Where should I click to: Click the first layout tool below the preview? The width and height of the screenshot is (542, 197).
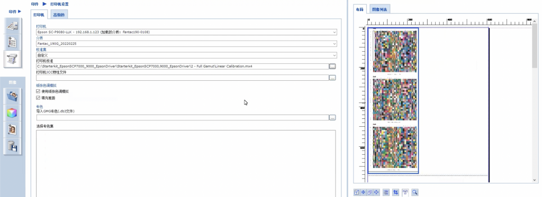pyautogui.click(x=357, y=193)
